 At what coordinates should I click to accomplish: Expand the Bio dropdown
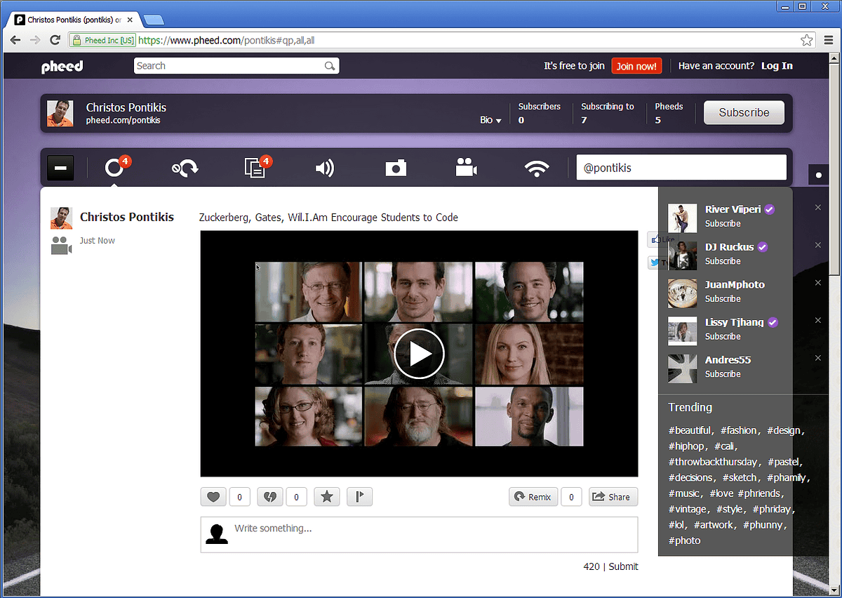point(490,120)
